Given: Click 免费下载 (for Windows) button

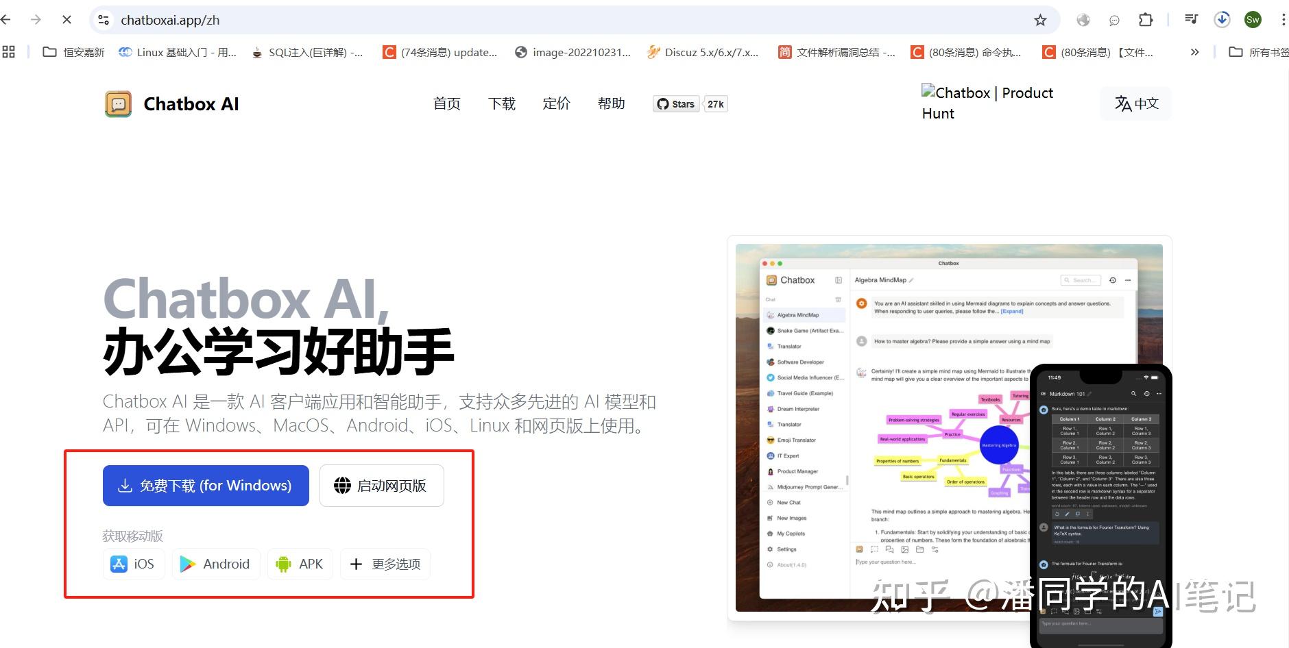Looking at the screenshot, I should (x=206, y=486).
